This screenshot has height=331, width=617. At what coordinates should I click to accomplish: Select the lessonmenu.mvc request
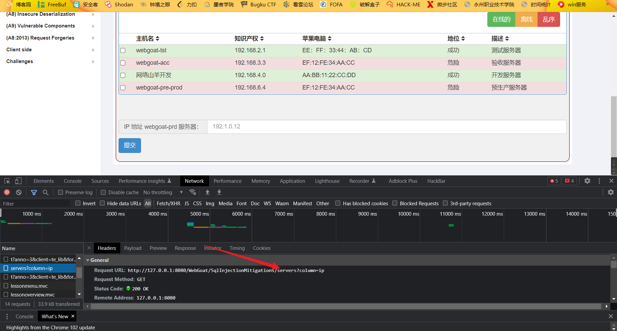[x=39, y=286]
